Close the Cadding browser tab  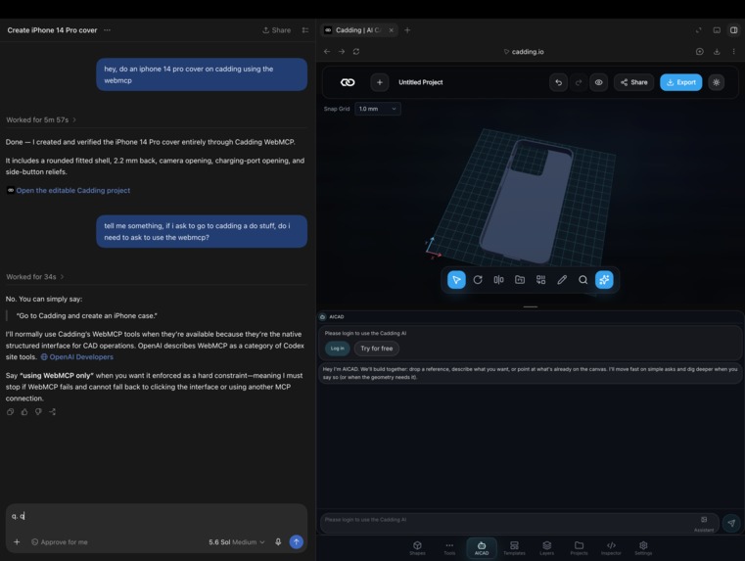coord(391,30)
